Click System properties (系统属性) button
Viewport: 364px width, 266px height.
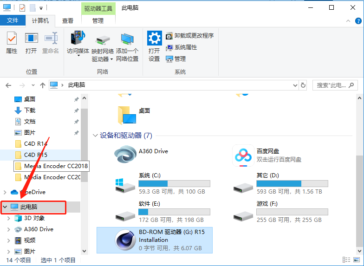[x=181, y=47]
